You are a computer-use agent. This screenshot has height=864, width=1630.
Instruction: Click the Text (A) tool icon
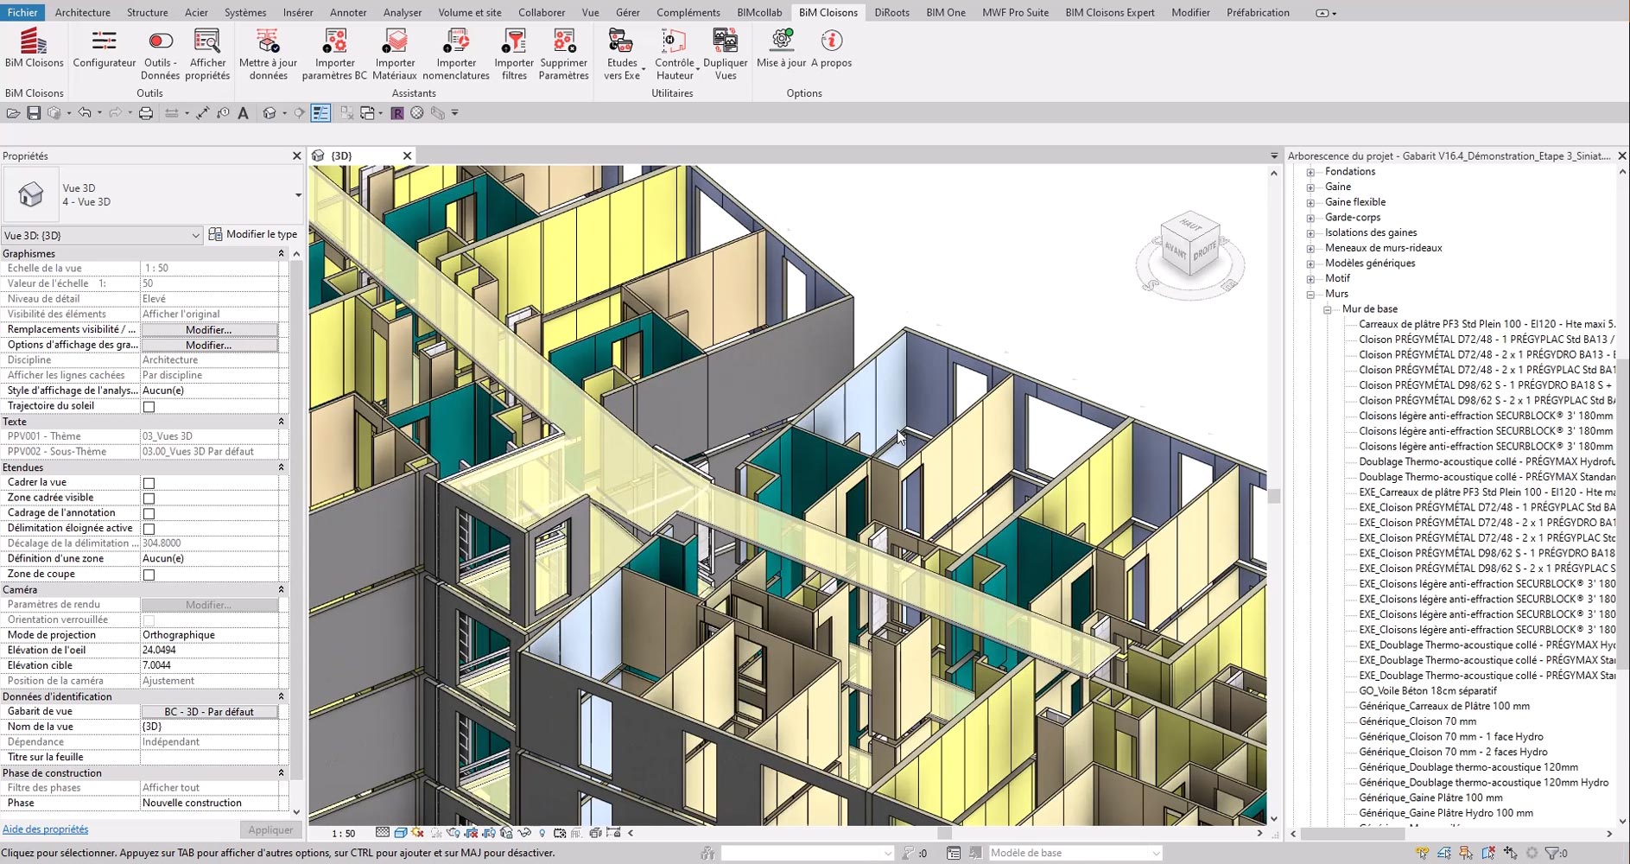(x=243, y=113)
